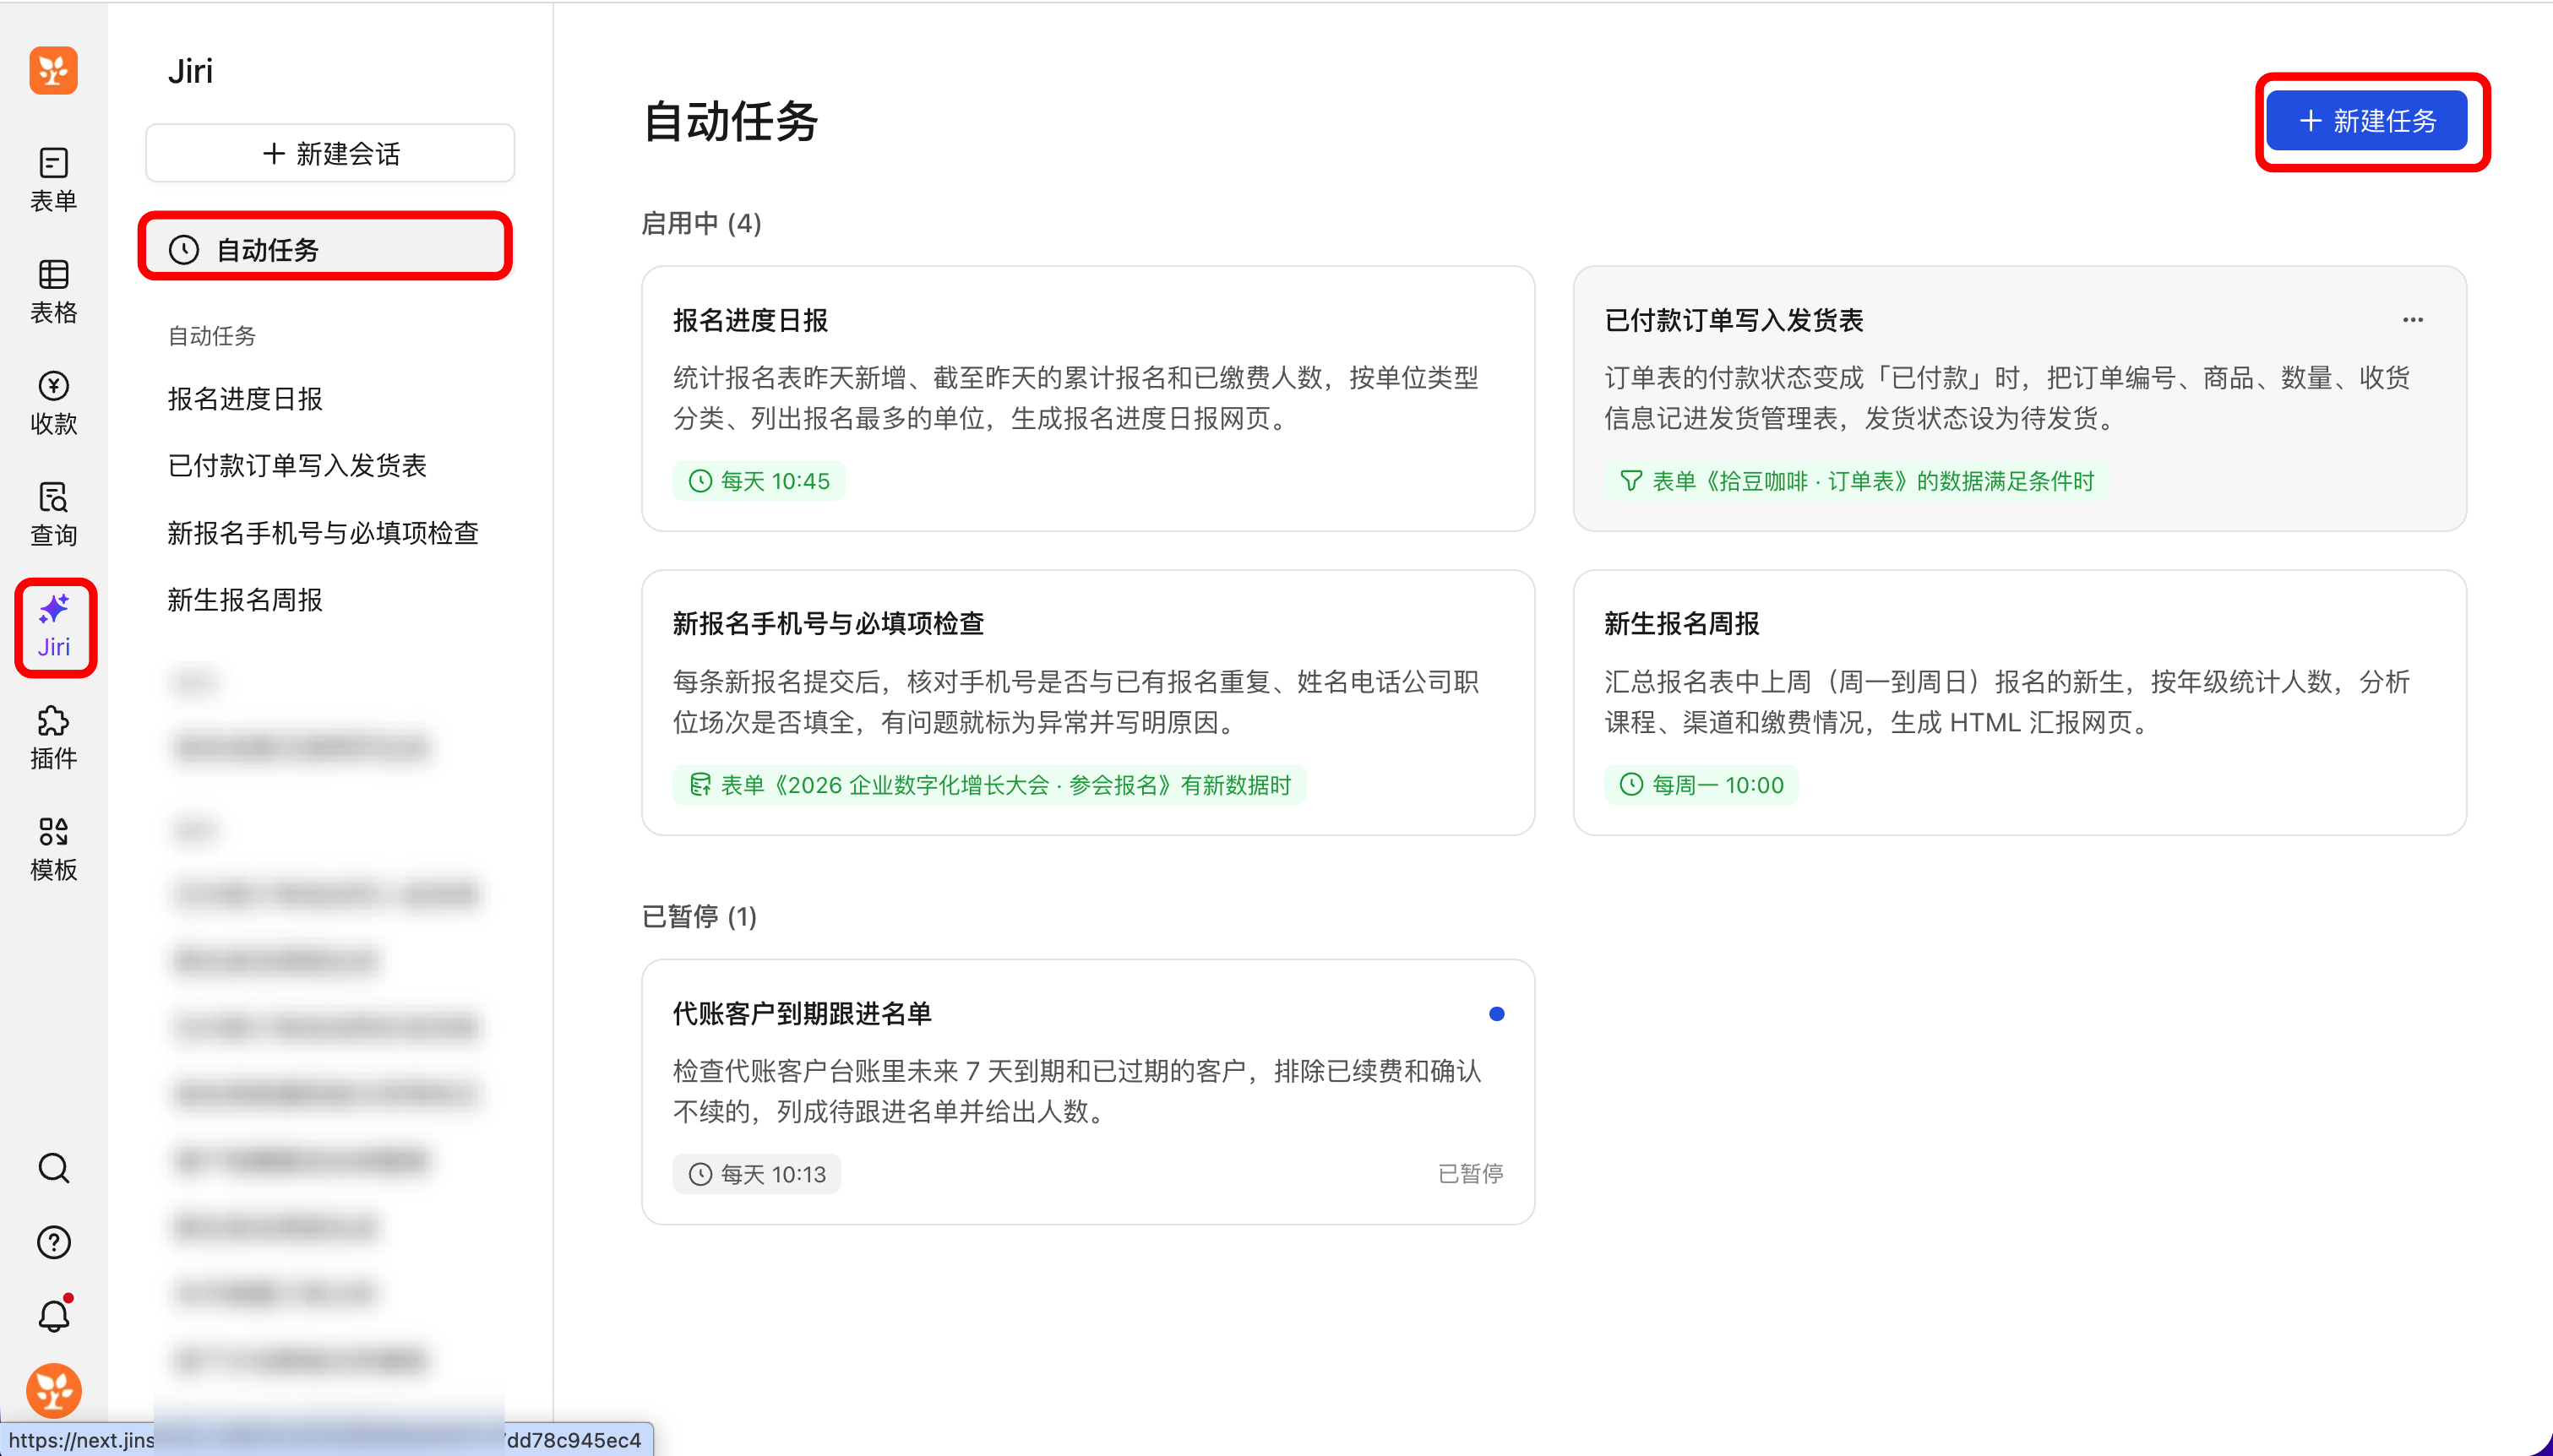Open 已付款订单写入发货表 in the task list
2553x1456 pixels.
point(297,466)
